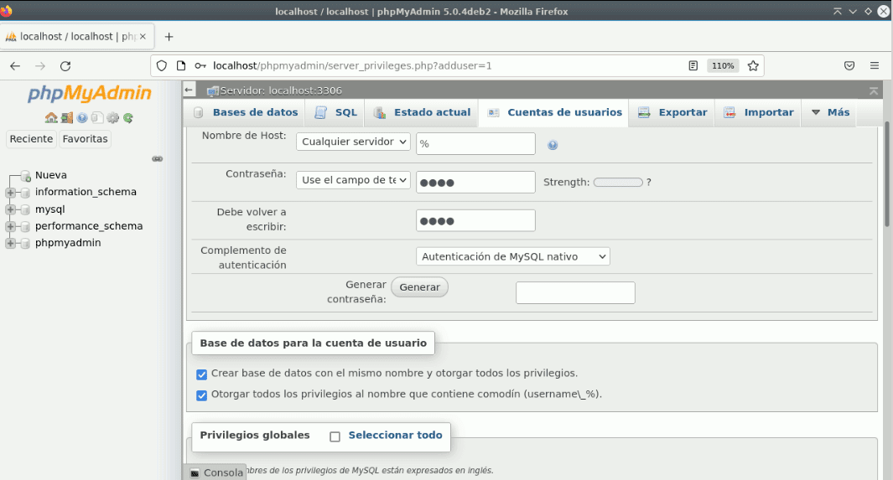Click the password strength meter bar
893x480 pixels.
tap(618, 182)
